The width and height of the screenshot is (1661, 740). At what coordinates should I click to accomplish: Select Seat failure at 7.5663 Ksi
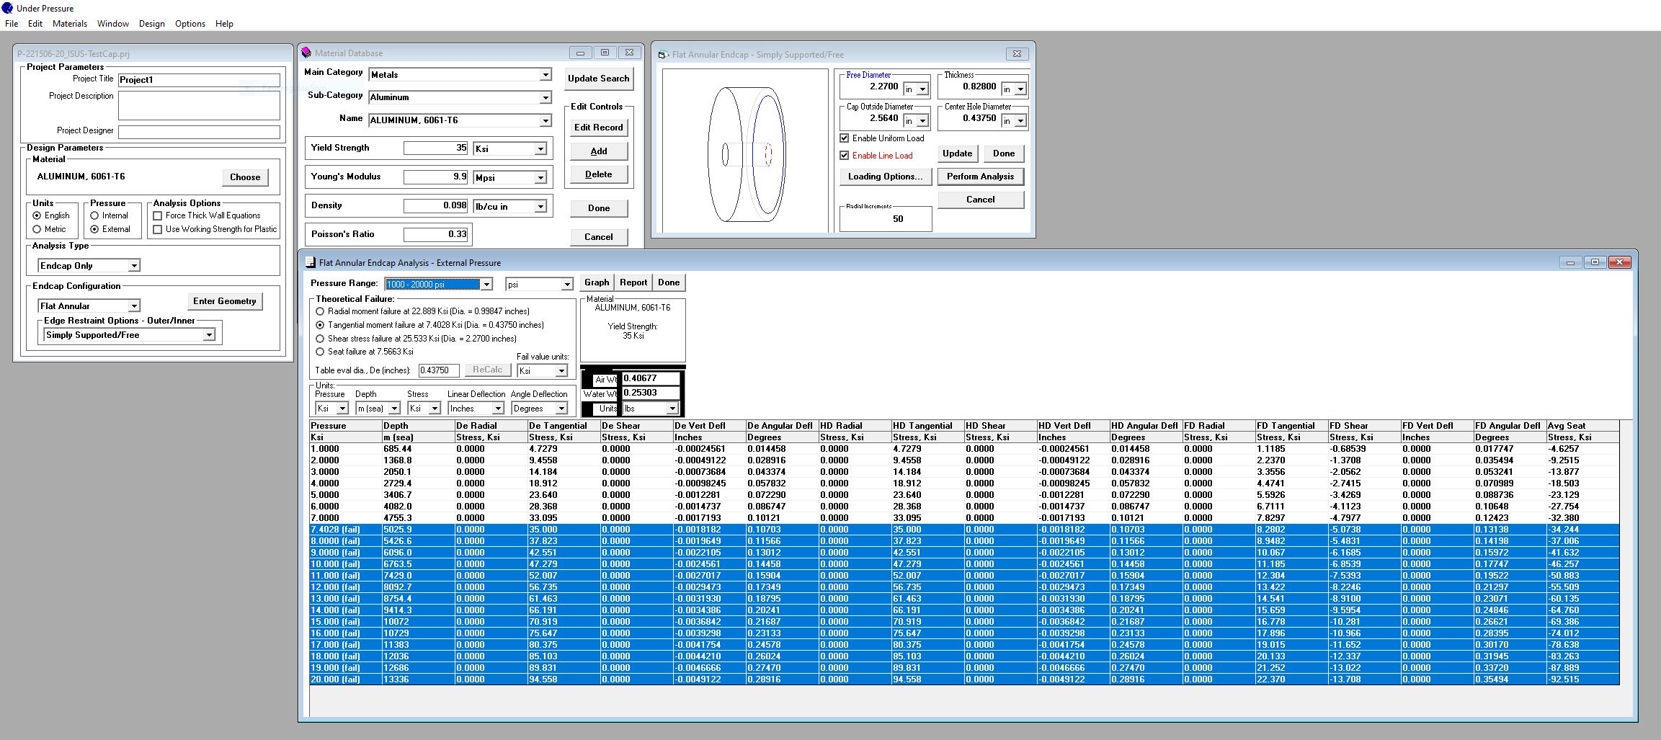point(320,352)
